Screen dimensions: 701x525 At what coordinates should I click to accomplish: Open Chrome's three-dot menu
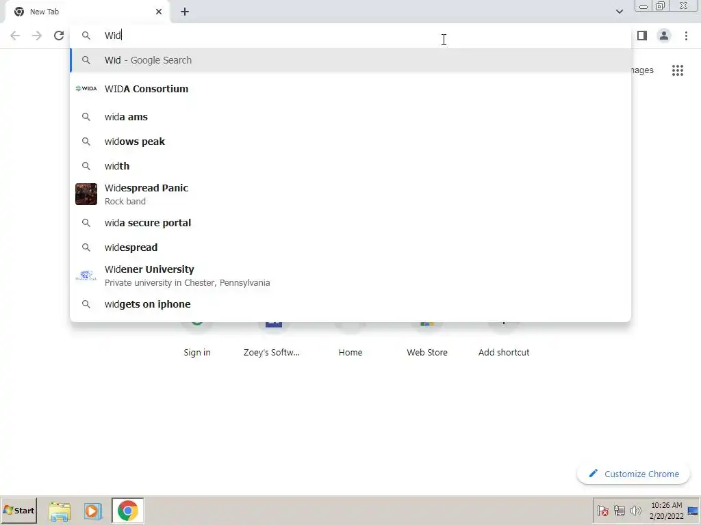click(686, 36)
